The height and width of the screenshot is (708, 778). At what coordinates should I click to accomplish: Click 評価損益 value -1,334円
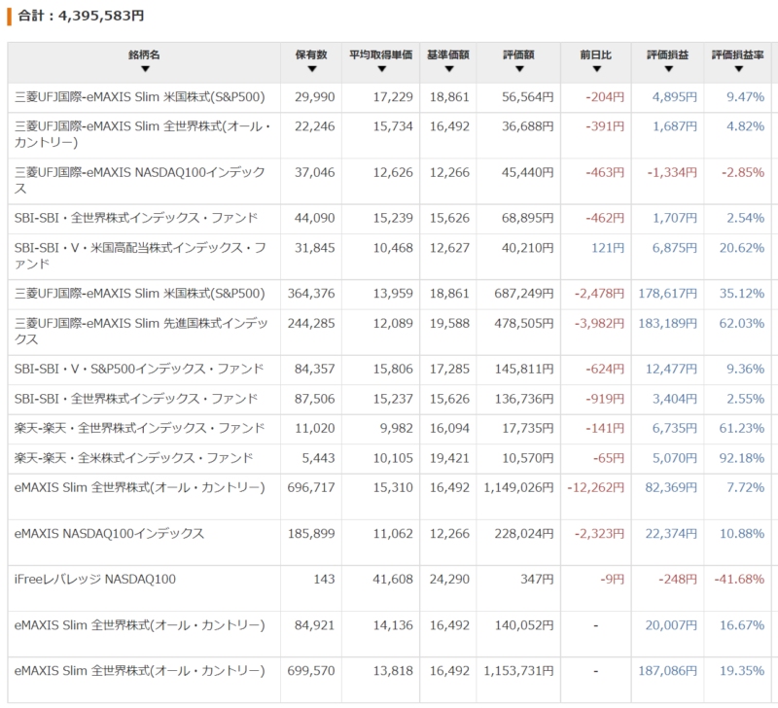coord(672,173)
